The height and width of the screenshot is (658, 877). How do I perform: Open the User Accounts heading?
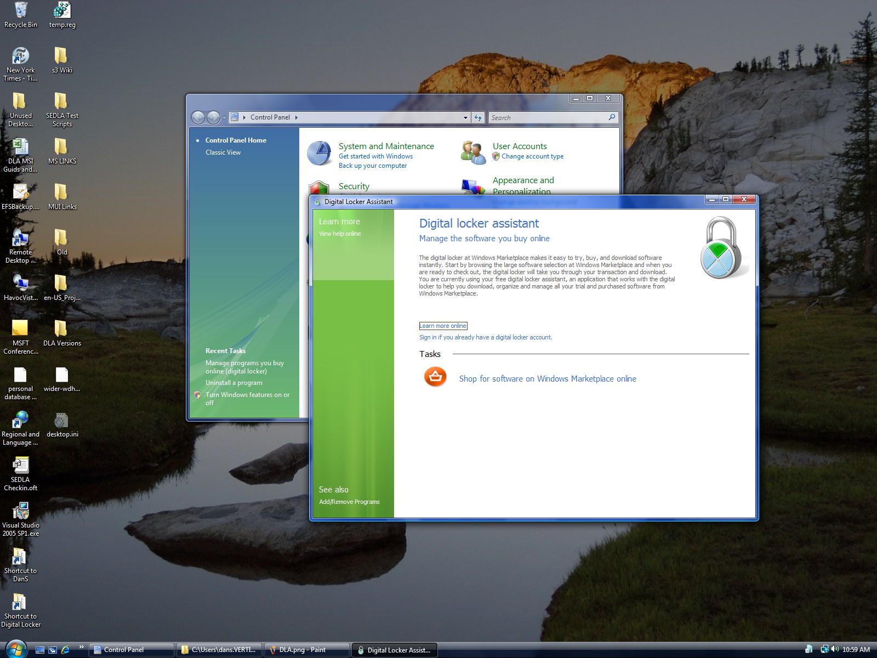520,146
